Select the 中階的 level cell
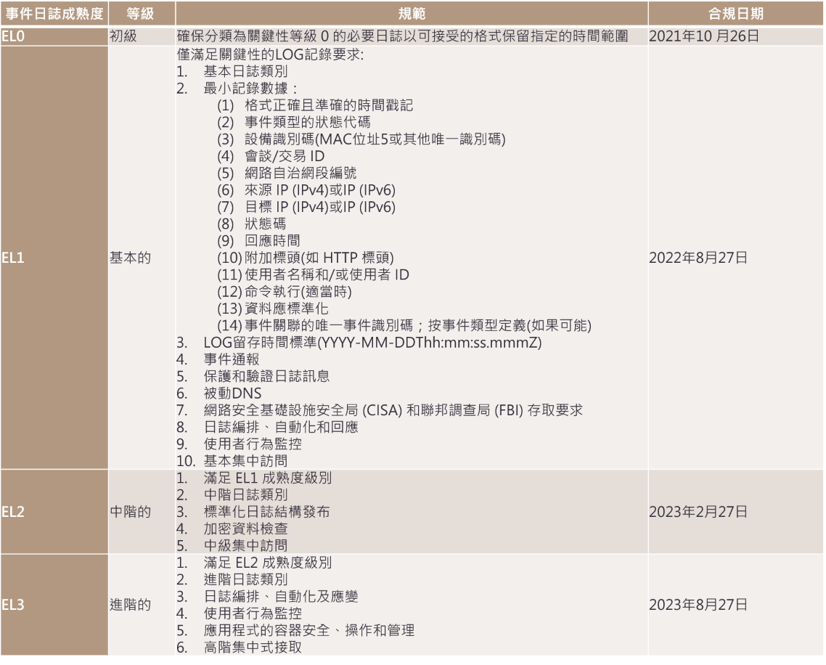This screenshot has width=826, height=665. tap(130, 512)
